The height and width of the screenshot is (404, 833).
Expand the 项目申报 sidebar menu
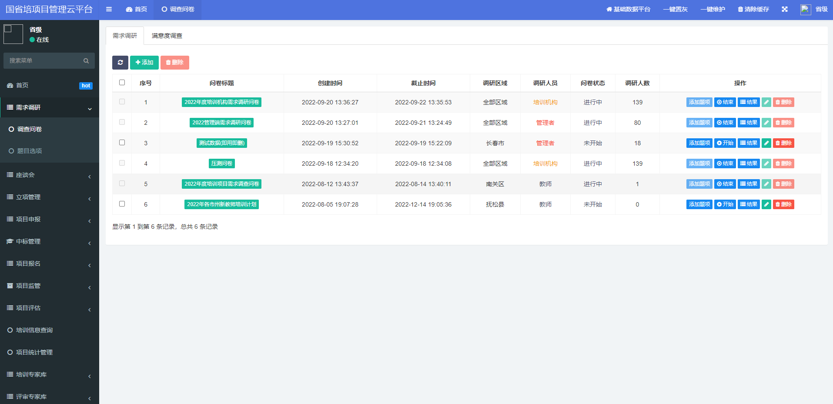pyautogui.click(x=49, y=219)
